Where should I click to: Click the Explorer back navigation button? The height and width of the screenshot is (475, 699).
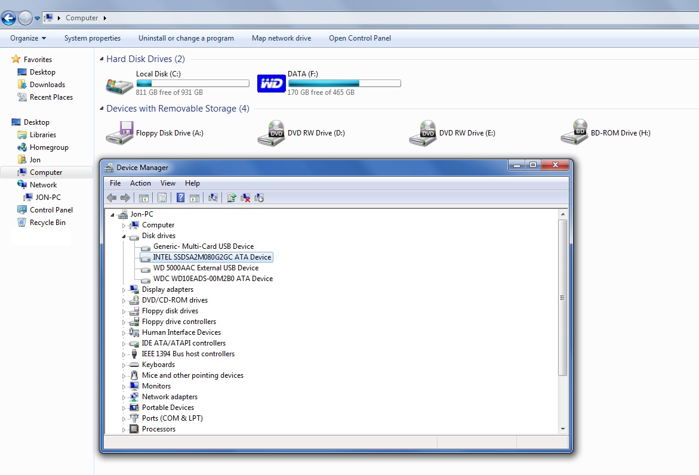tap(8, 18)
